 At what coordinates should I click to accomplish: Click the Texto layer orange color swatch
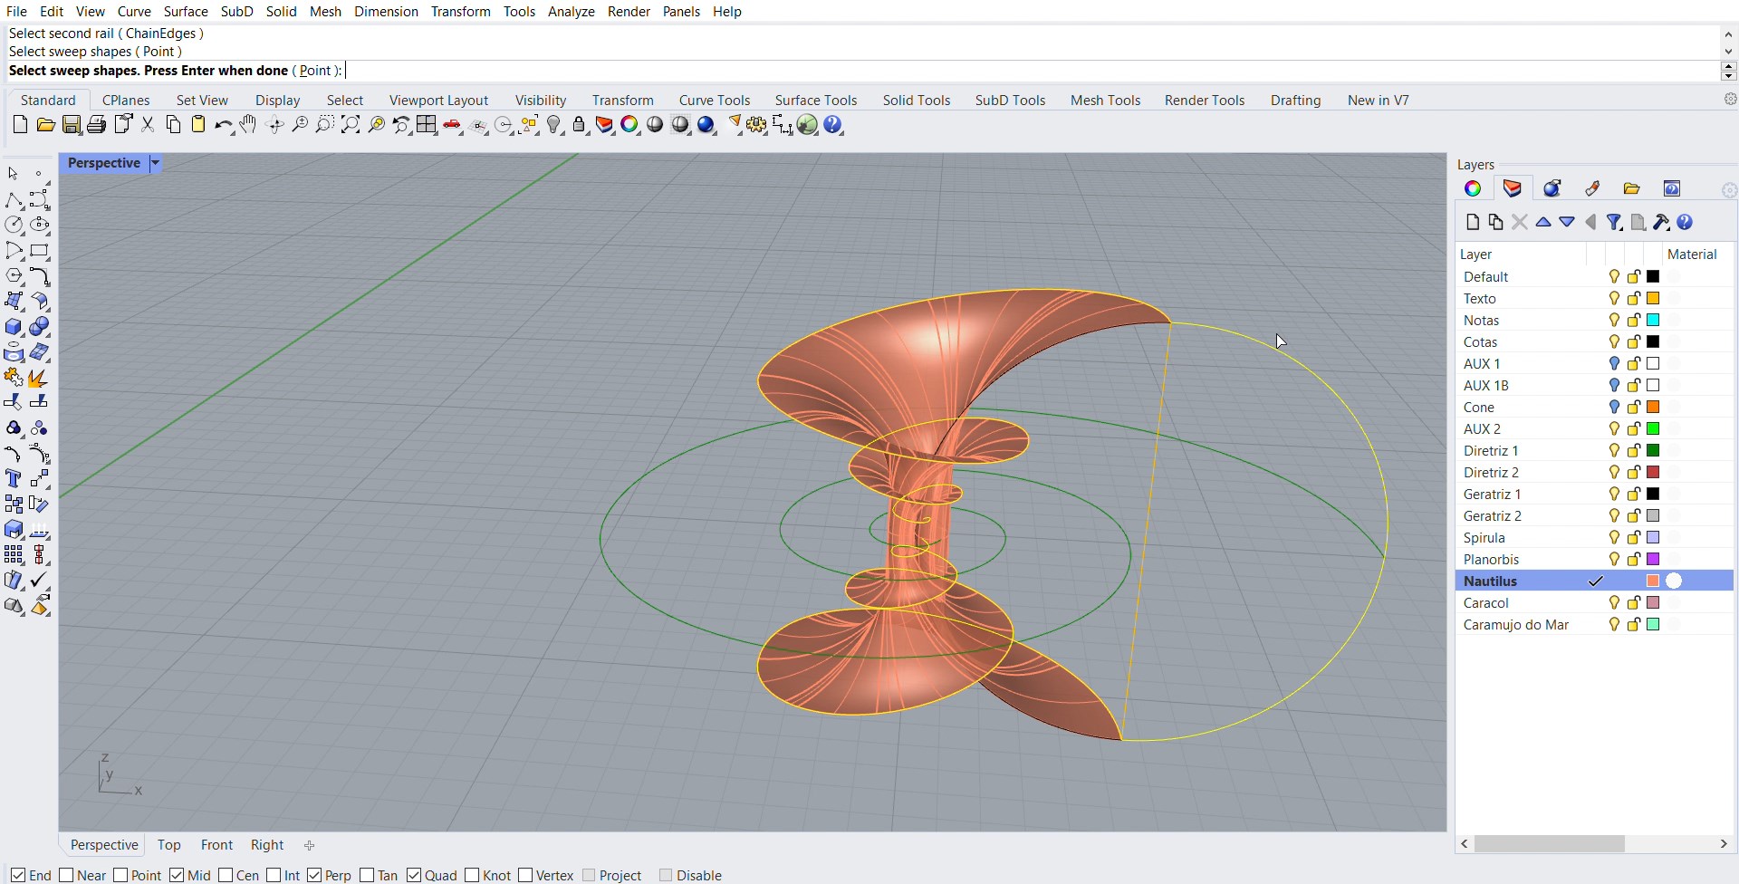coord(1653,299)
